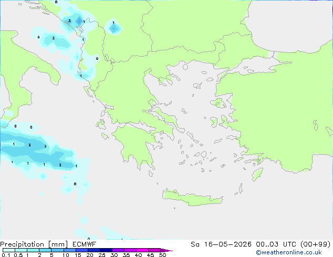Click the date text '16-05-2026'
The height and width of the screenshot is (257, 333).
coord(227,244)
